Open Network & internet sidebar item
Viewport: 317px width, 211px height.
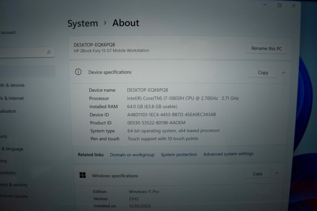pos(12,98)
